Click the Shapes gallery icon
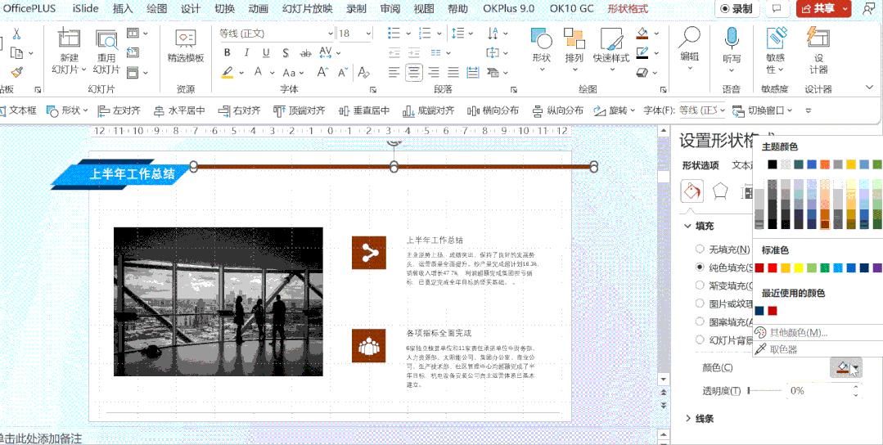 point(541,38)
